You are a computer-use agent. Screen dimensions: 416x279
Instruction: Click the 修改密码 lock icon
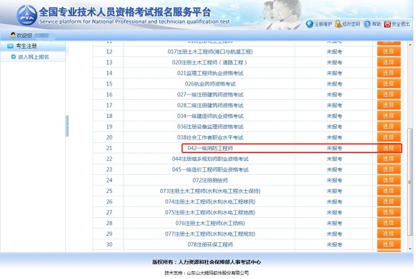coord(338,24)
